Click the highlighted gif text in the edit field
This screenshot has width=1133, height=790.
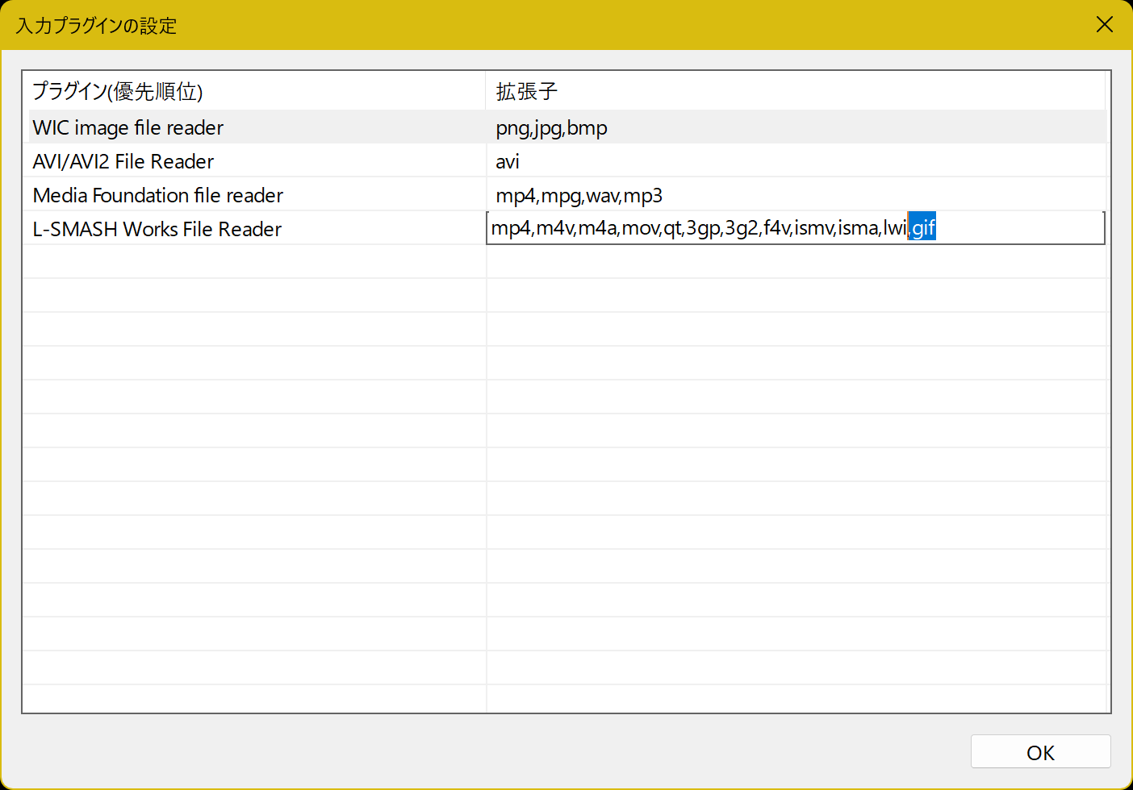(x=923, y=228)
